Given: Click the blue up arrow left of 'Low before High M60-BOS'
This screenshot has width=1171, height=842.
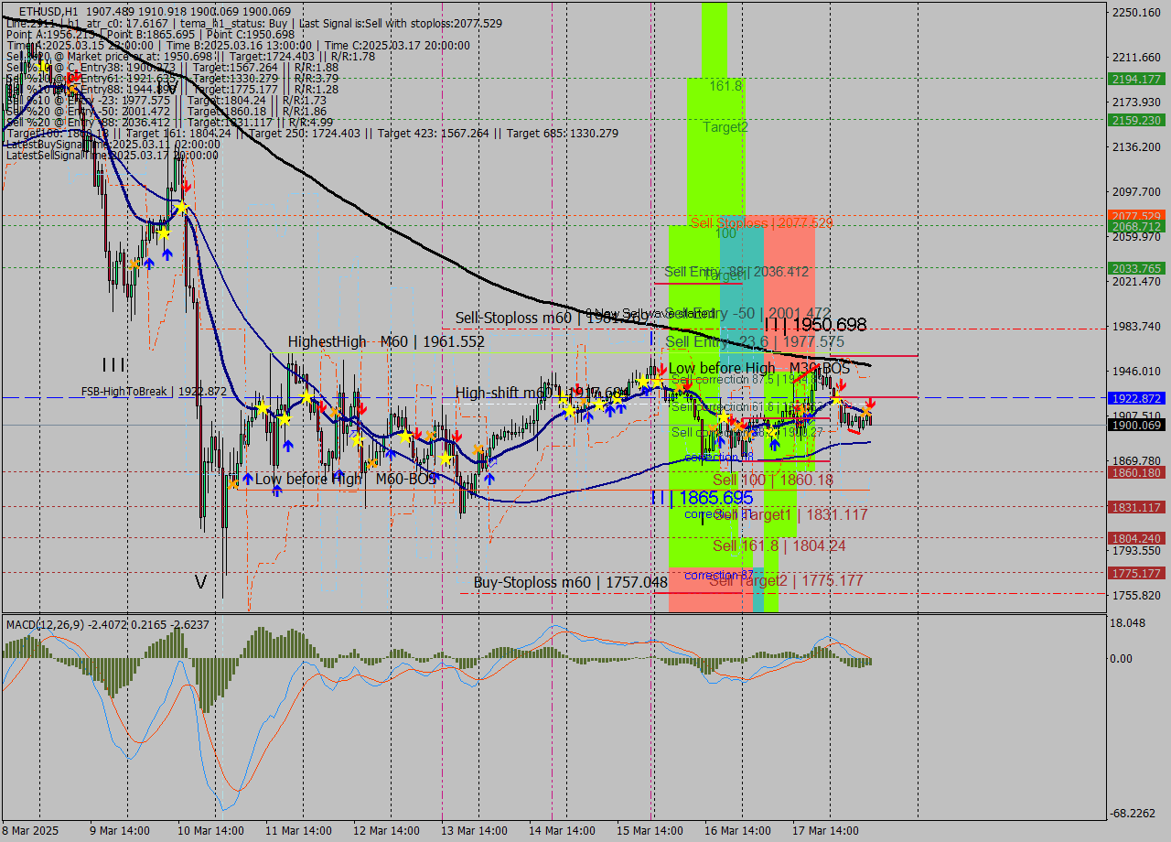Looking at the screenshot, I should click(x=247, y=478).
